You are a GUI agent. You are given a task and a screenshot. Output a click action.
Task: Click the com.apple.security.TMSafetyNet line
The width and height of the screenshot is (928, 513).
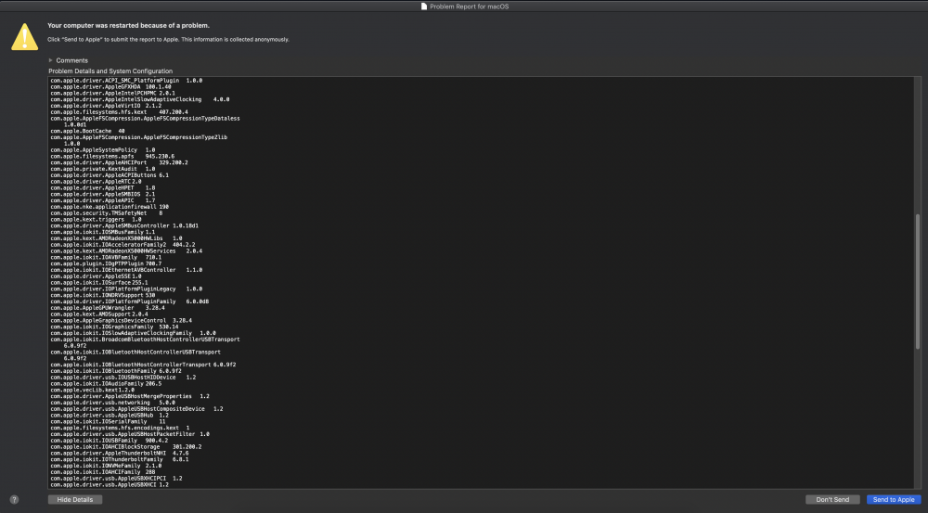click(x=107, y=213)
